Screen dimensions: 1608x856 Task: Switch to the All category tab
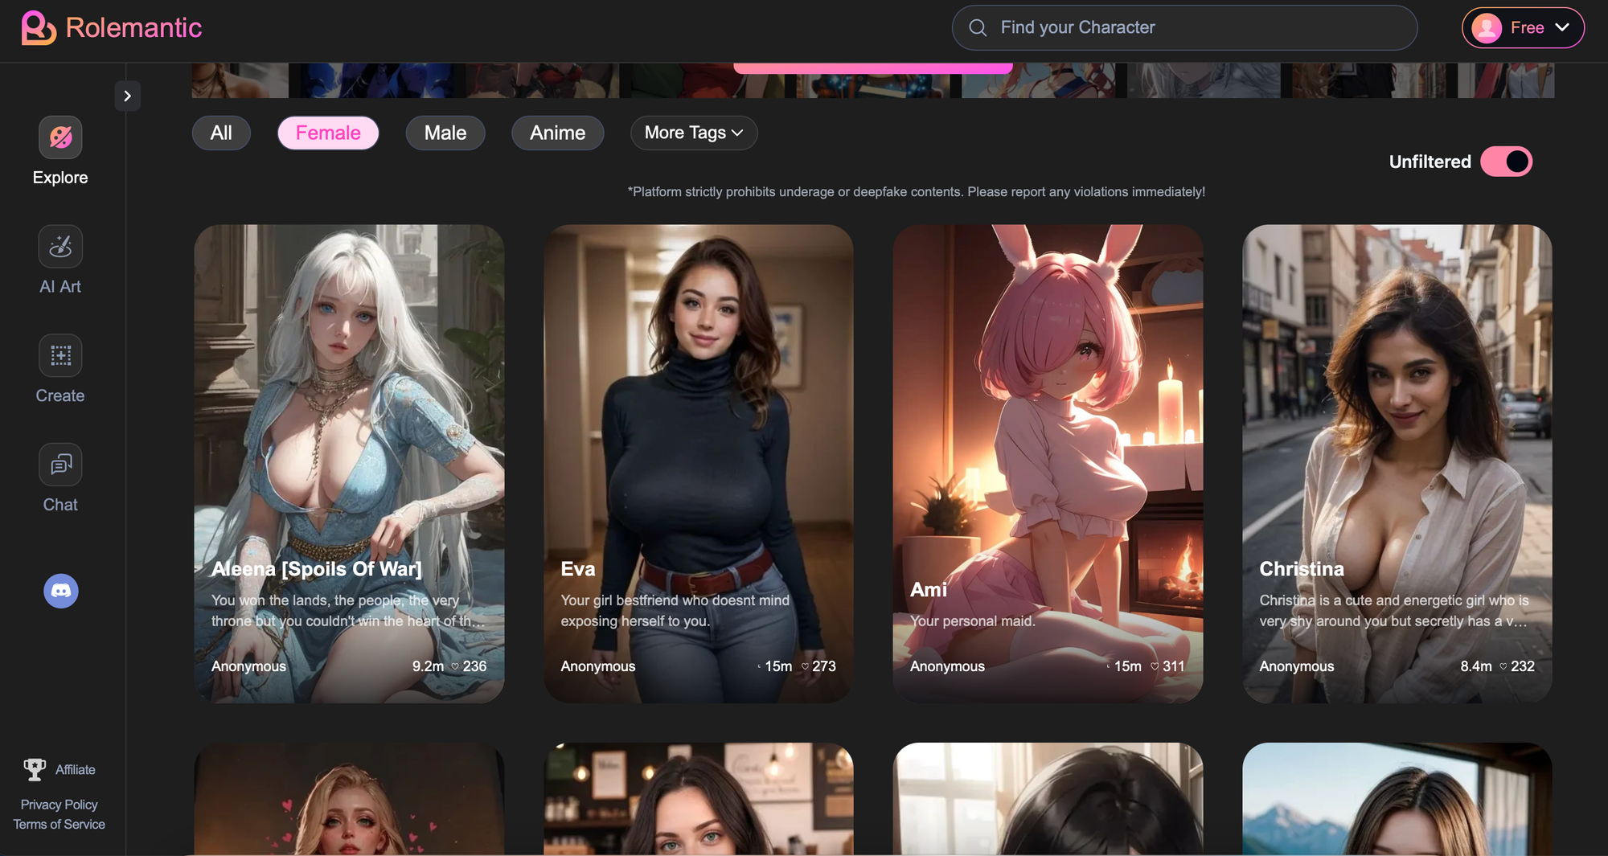click(221, 133)
